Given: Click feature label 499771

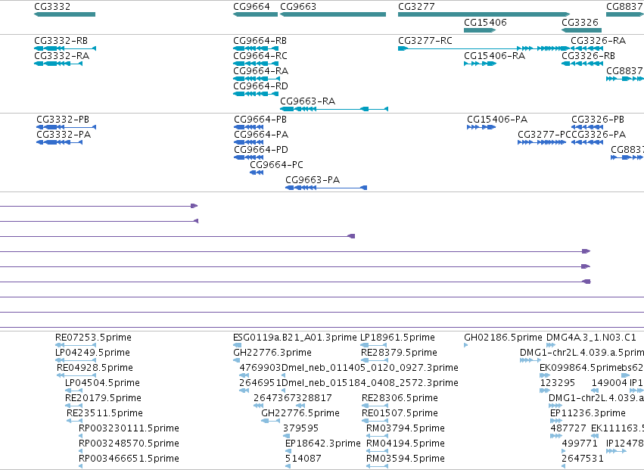Looking at the screenshot, I should point(579,444).
